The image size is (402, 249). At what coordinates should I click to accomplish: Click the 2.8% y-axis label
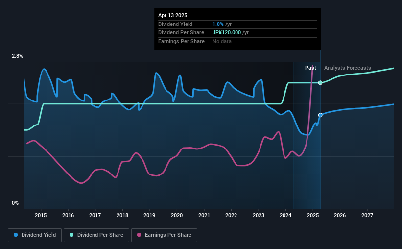[x=17, y=56]
